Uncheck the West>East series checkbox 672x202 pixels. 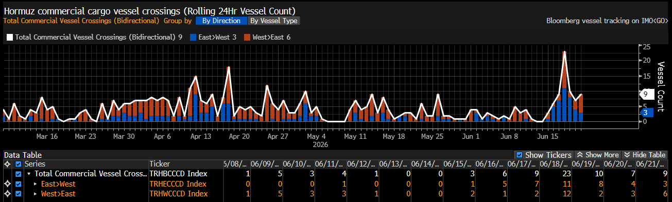pyautogui.click(x=19, y=194)
